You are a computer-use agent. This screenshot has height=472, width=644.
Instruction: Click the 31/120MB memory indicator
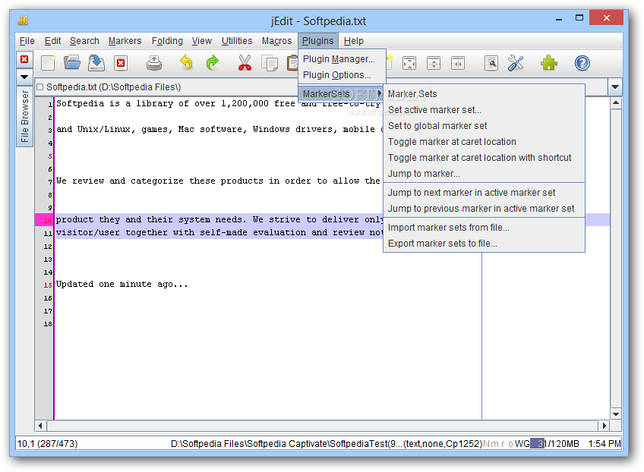[x=554, y=444]
